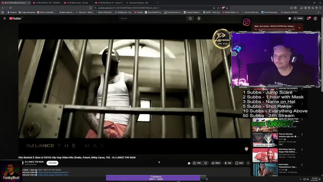
Task: Open the Nicki Minaj, Doja Cat mix thumbnail
Action: 265,155
